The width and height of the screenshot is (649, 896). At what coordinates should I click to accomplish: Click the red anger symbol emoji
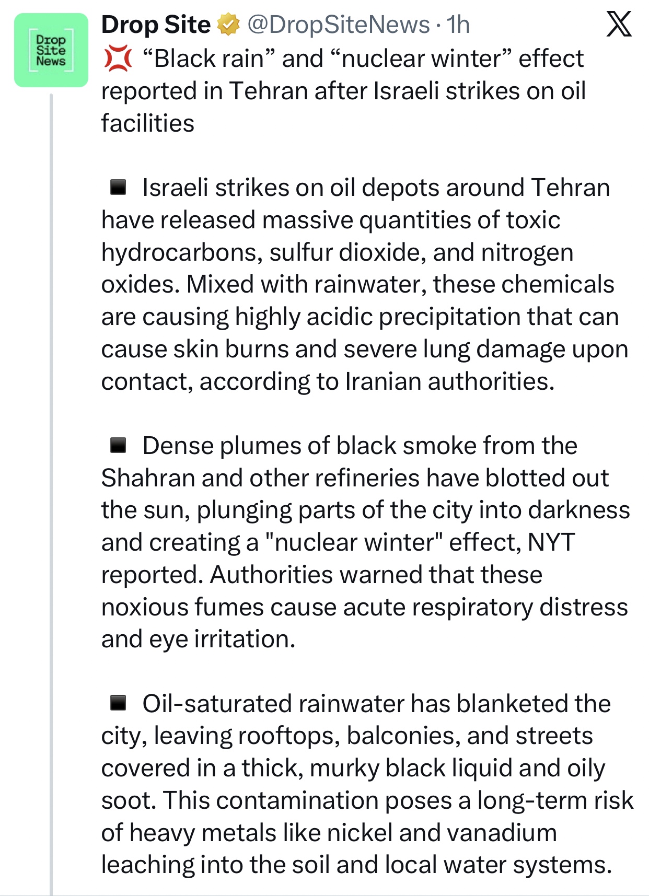(117, 59)
